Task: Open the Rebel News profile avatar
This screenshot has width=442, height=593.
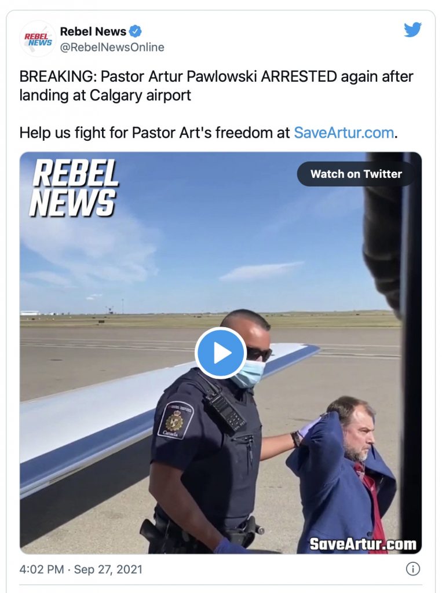Action: click(x=38, y=39)
